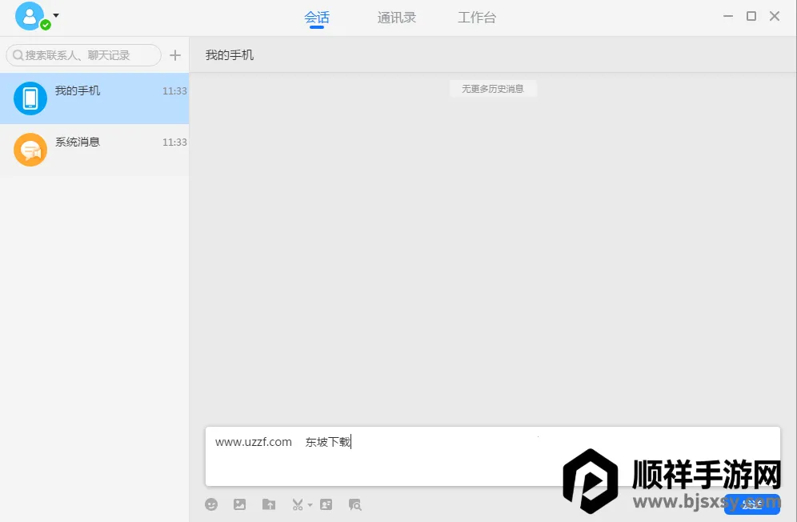Click the send file folder icon

click(269, 504)
